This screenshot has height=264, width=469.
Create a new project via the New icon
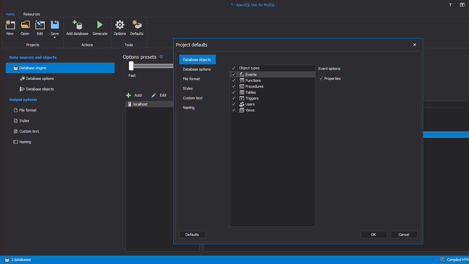point(10,25)
